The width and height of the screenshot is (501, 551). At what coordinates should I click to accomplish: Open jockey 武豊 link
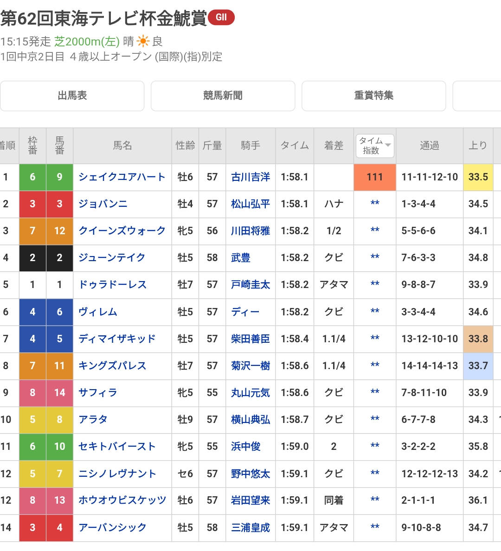click(x=240, y=258)
